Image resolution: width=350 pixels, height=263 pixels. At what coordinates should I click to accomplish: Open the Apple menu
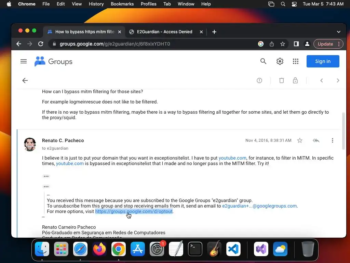[x=9, y=4]
